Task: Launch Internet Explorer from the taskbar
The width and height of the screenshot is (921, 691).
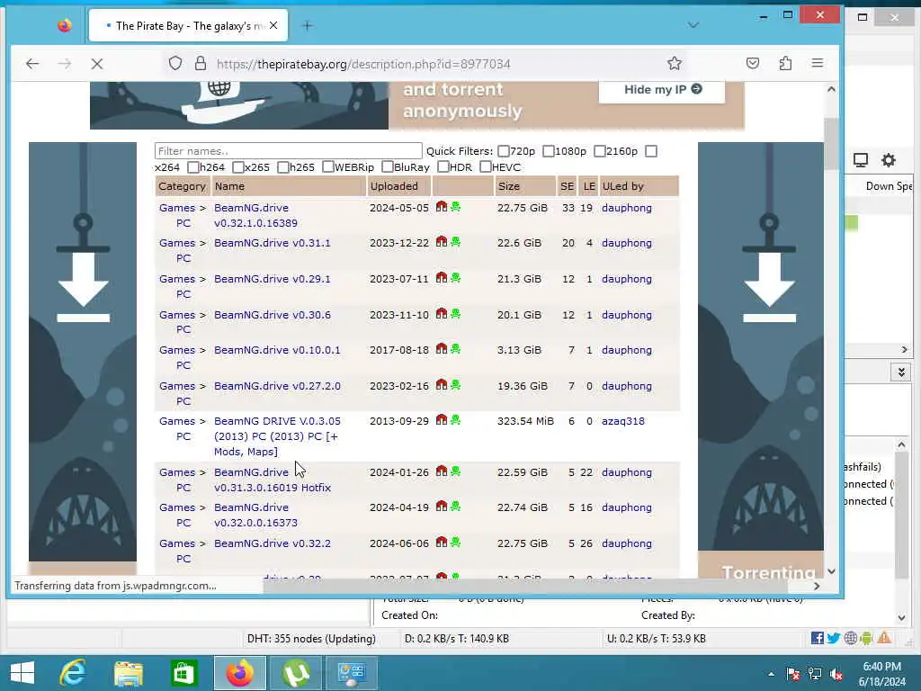Action: tap(74, 672)
